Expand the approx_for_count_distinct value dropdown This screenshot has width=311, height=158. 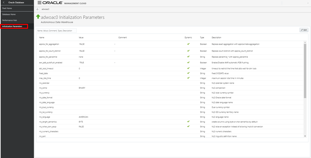[115, 51]
